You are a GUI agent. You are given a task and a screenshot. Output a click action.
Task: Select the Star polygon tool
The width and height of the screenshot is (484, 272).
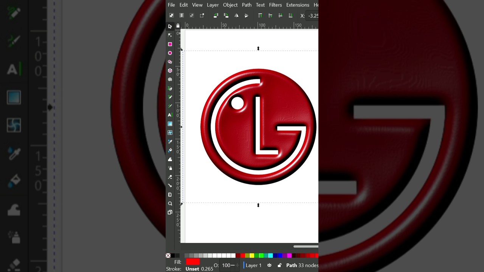pos(170,62)
